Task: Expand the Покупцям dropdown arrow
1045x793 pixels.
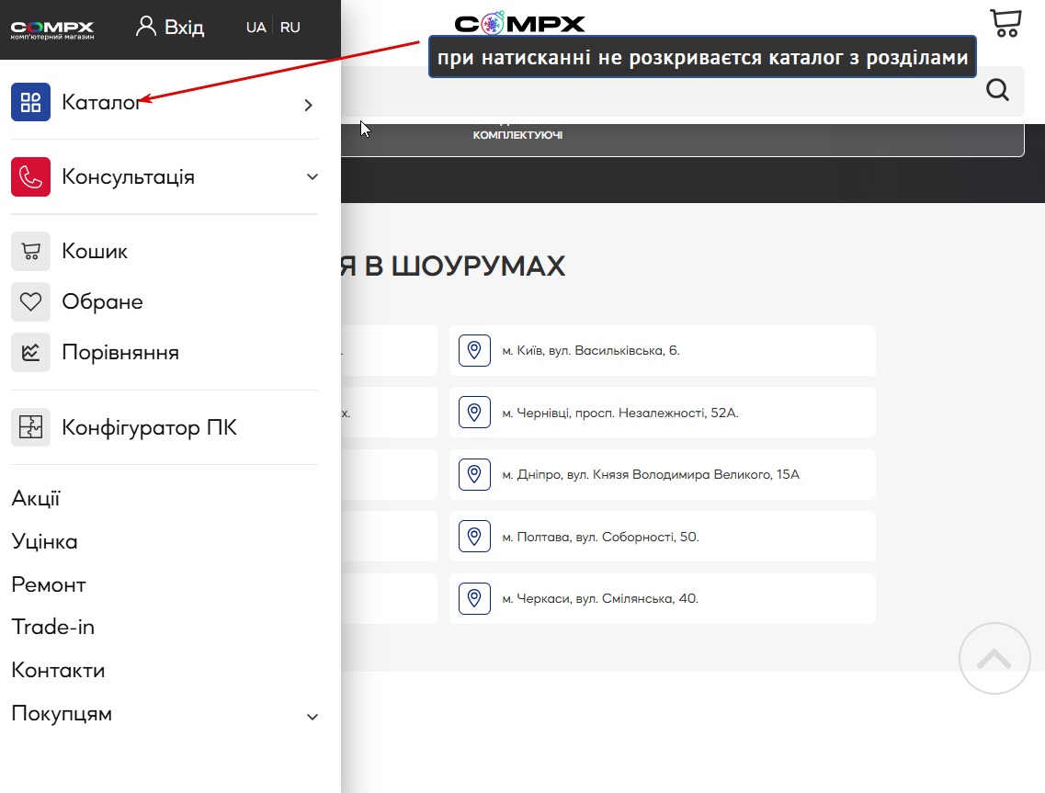Action: pos(312,717)
